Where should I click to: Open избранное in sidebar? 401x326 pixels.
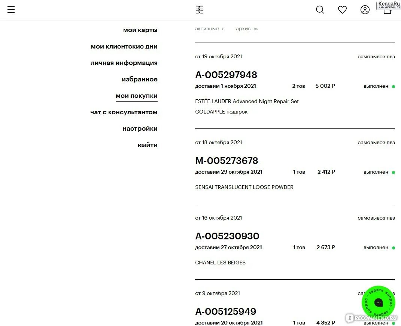(139, 79)
